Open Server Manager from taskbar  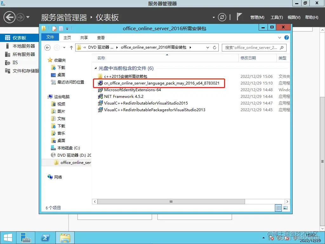25,238
